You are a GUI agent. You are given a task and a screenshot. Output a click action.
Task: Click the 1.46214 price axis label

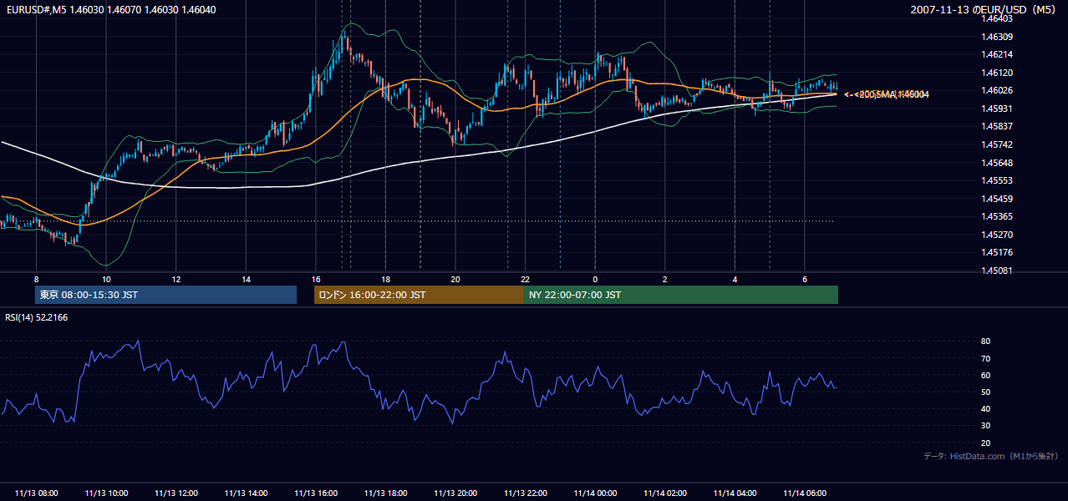click(x=997, y=54)
